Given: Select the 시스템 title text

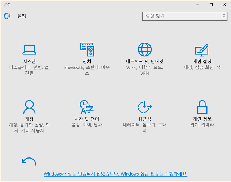Looking at the screenshot, I should tap(29, 61).
